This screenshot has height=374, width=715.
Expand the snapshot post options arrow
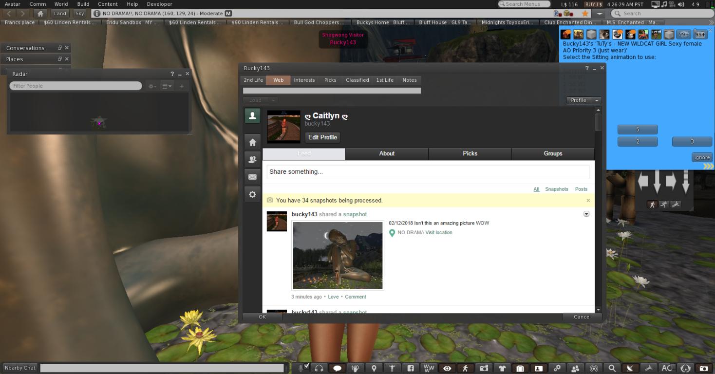[x=586, y=214]
